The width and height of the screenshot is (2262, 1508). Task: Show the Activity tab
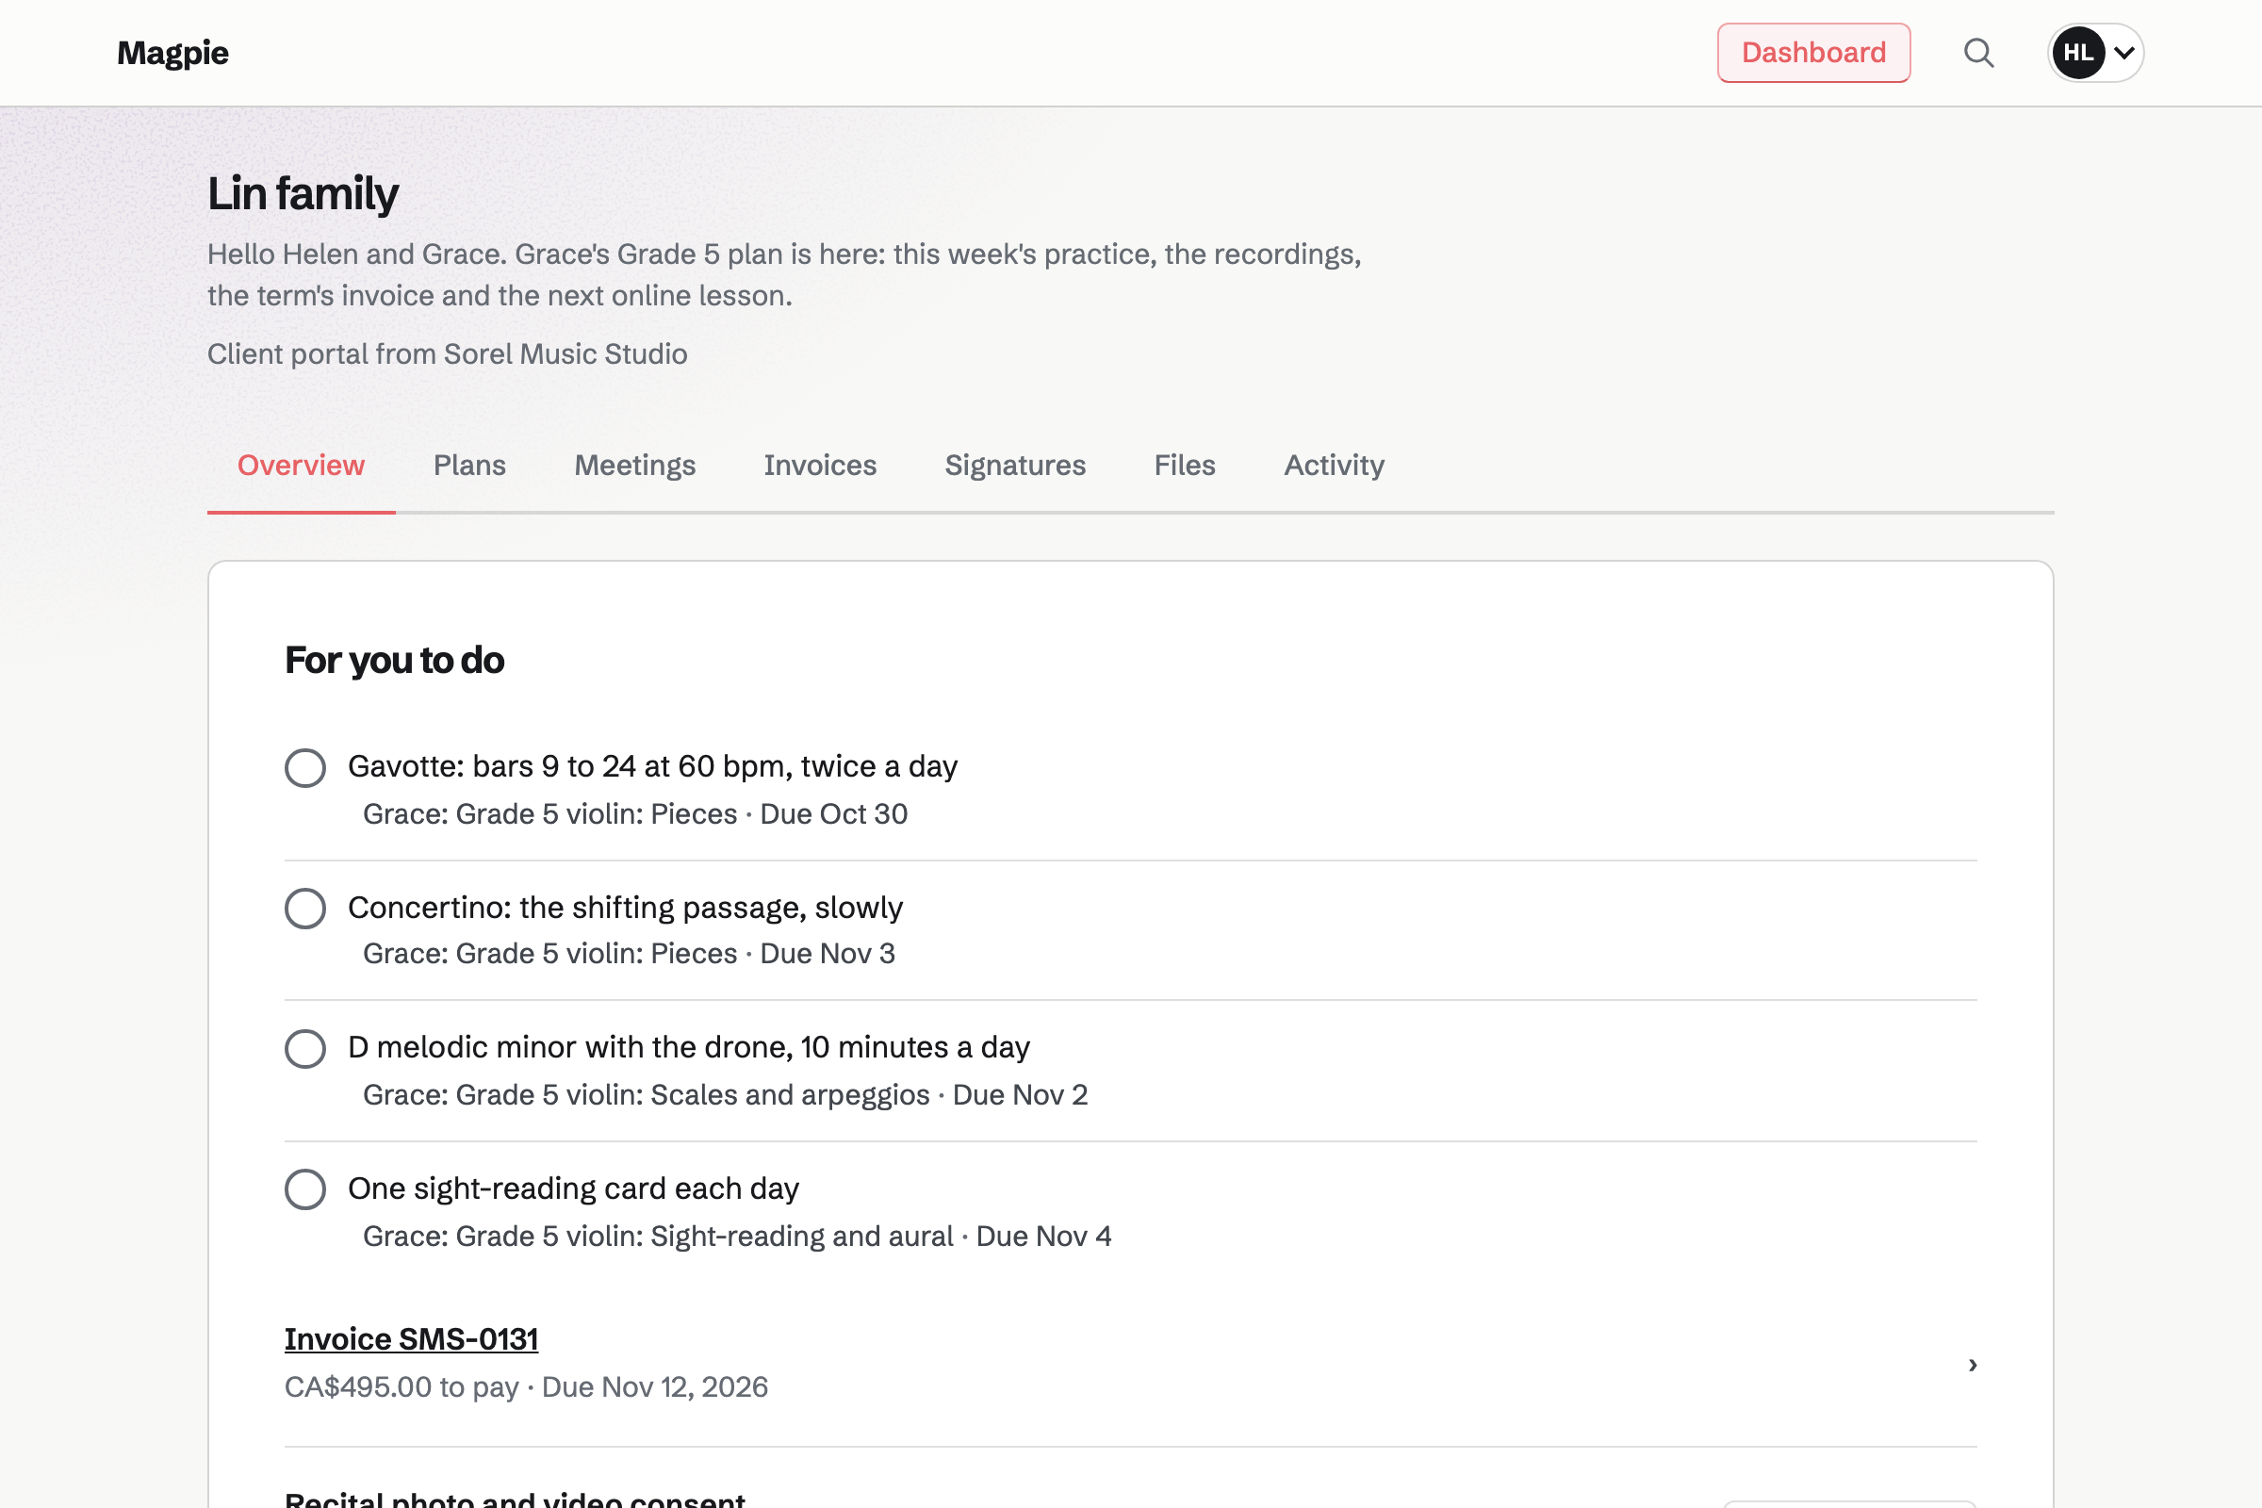(x=1334, y=466)
